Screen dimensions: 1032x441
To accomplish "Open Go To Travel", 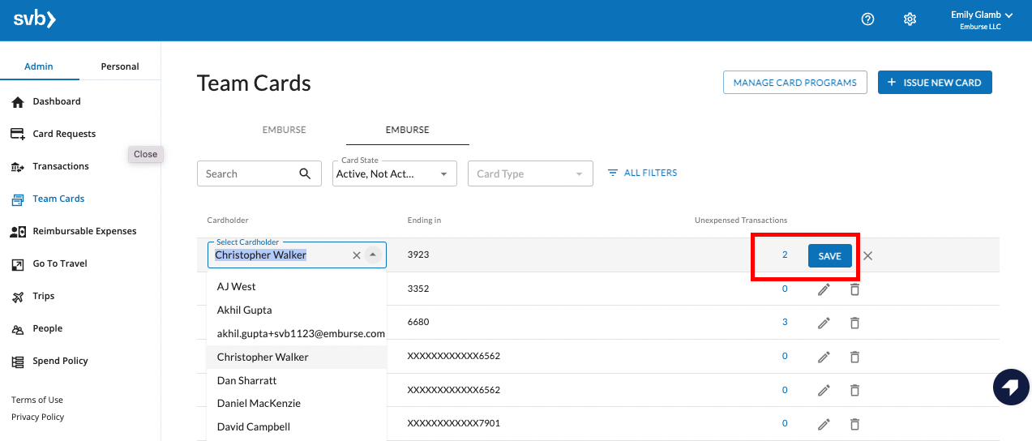I will click(x=60, y=263).
